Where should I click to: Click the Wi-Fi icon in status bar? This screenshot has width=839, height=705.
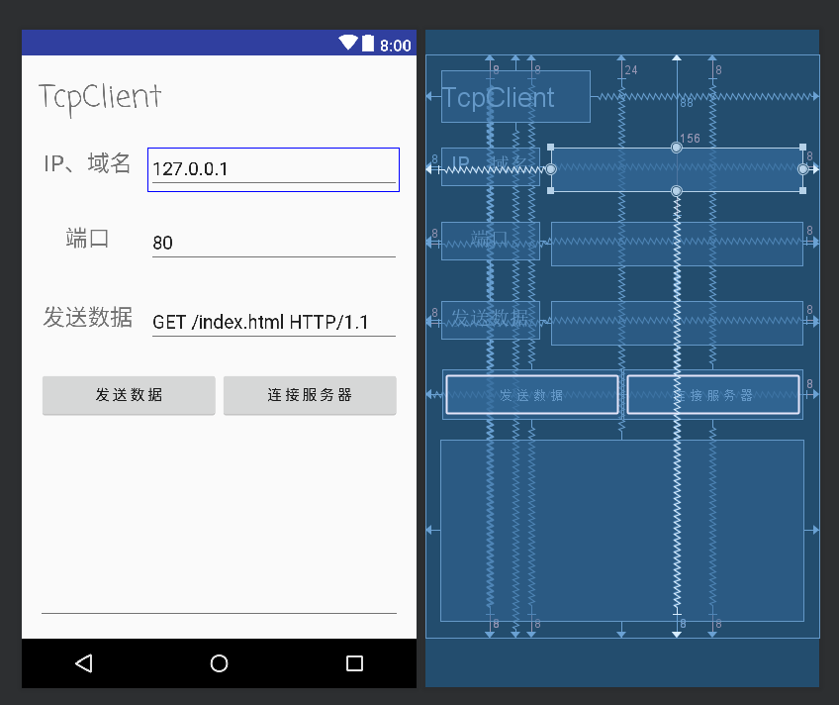click(347, 43)
